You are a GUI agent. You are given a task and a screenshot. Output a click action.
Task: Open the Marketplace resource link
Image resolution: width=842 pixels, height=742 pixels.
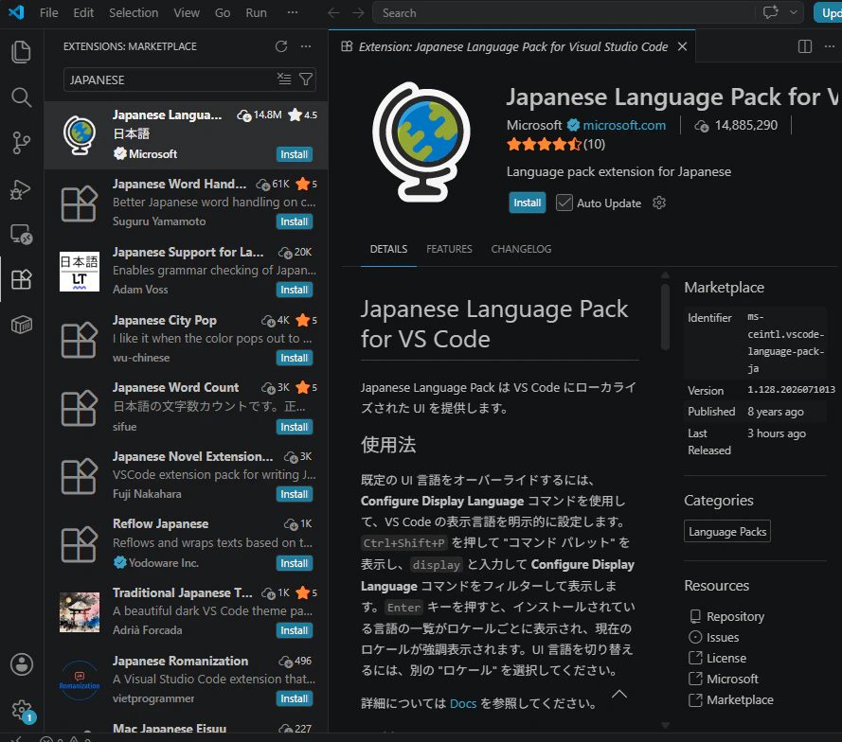pos(740,700)
